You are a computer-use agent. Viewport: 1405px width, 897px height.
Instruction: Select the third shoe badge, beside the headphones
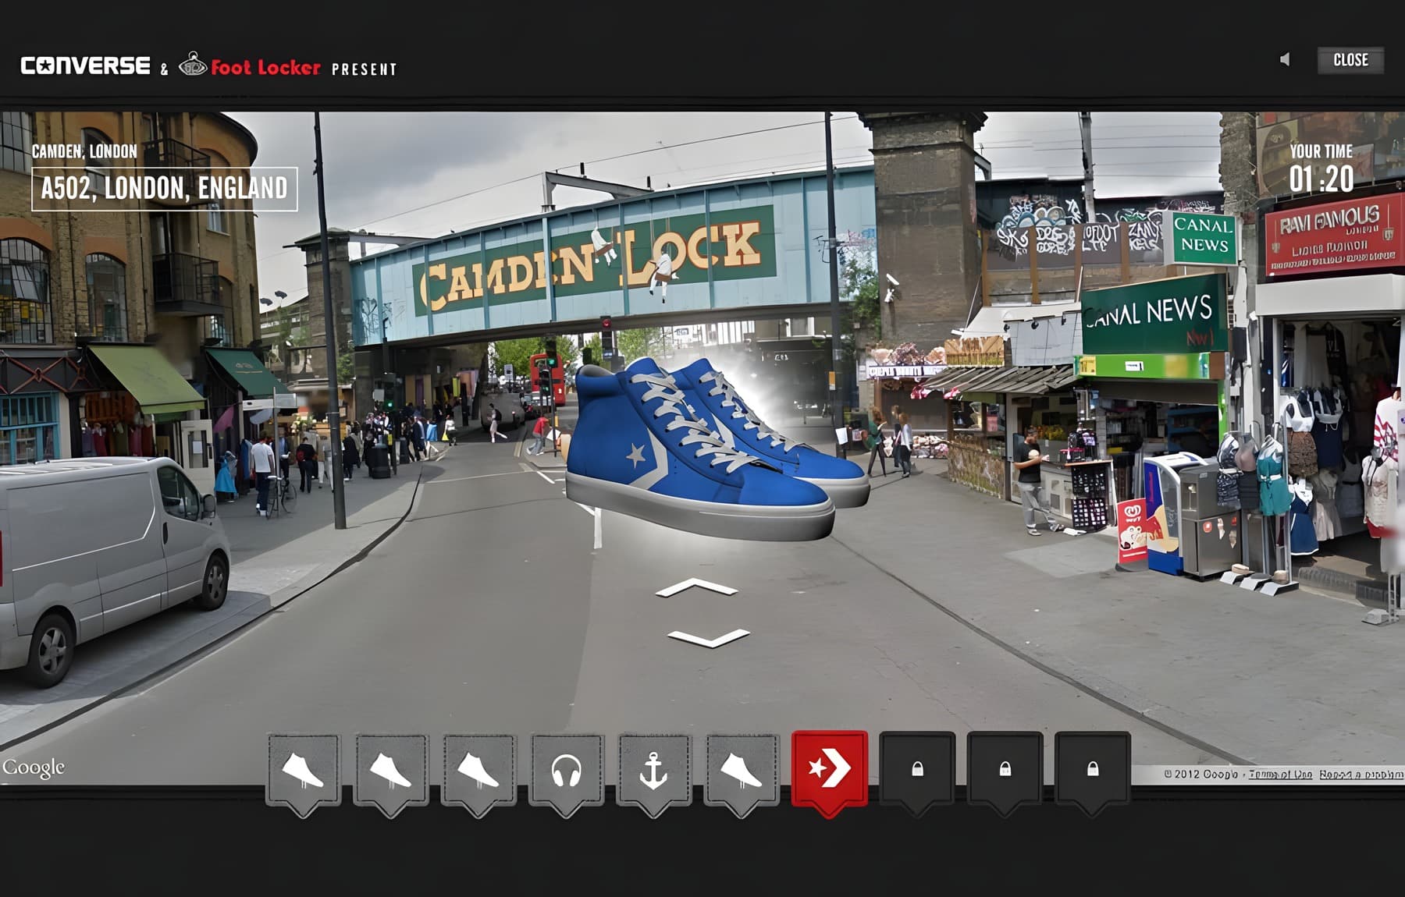tap(478, 772)
